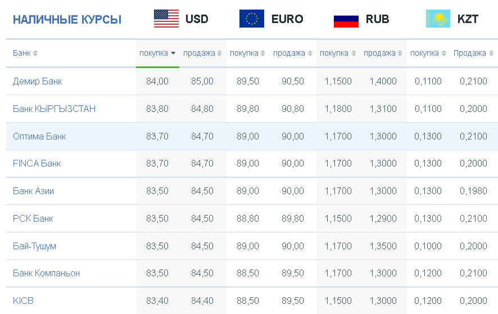
Task: Open FINCA Банк page
Action: pos(37,163)
